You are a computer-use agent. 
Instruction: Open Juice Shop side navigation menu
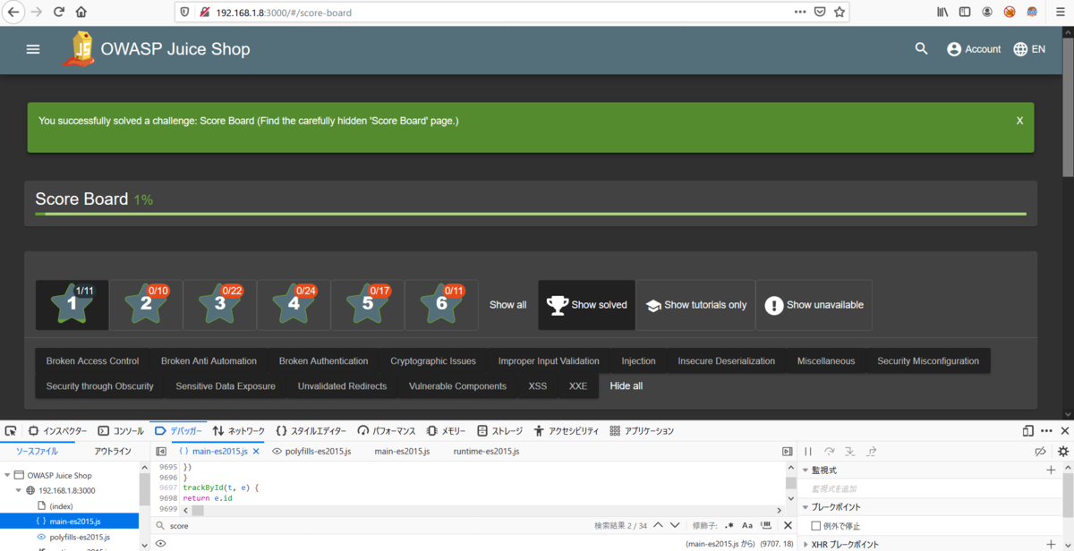33,49
